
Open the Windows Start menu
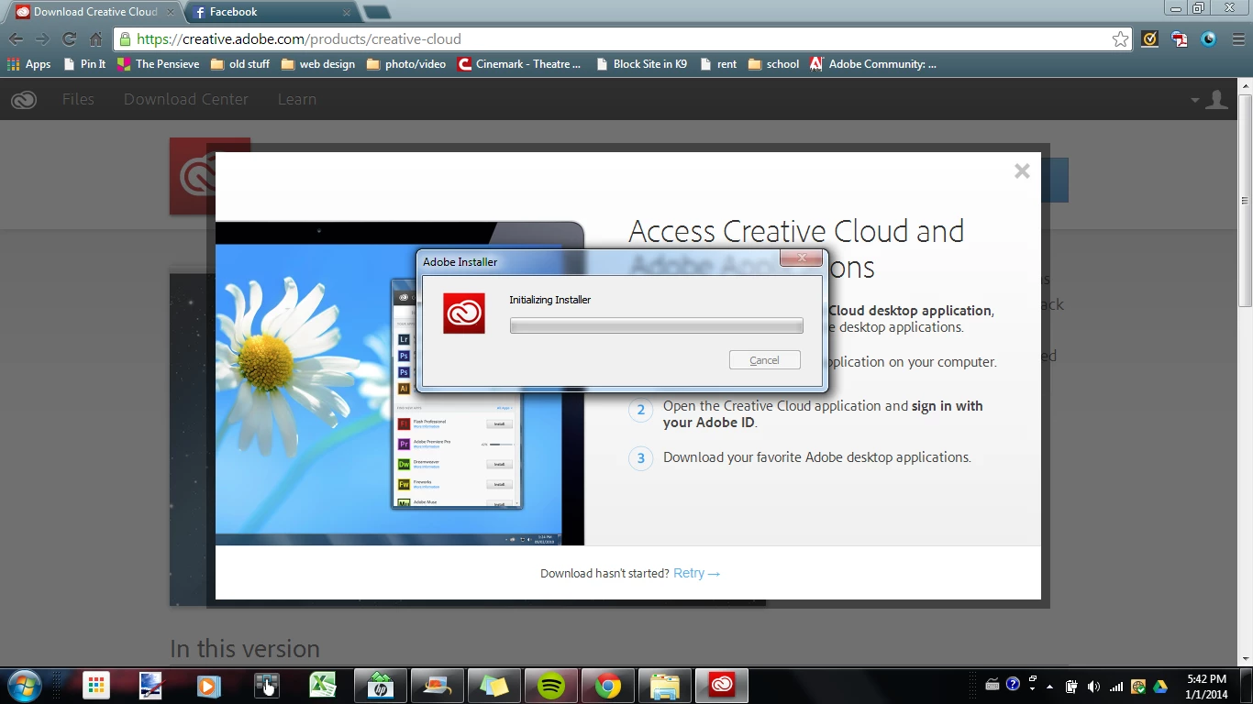coord(23,686)
